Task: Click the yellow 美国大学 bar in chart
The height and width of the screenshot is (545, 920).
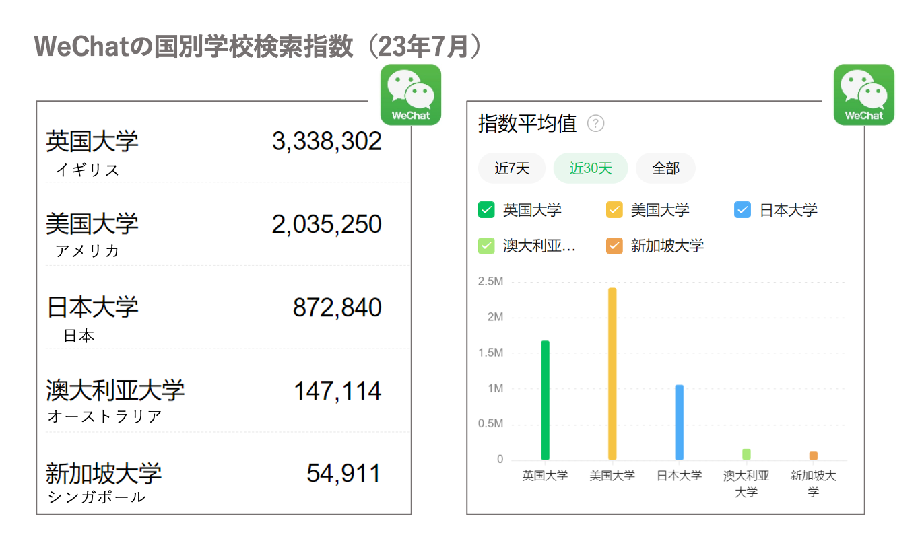Action: 612,374
